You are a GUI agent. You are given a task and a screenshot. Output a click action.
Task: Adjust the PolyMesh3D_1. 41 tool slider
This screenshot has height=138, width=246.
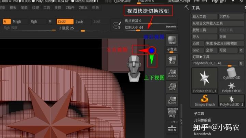tap(215, 63)
